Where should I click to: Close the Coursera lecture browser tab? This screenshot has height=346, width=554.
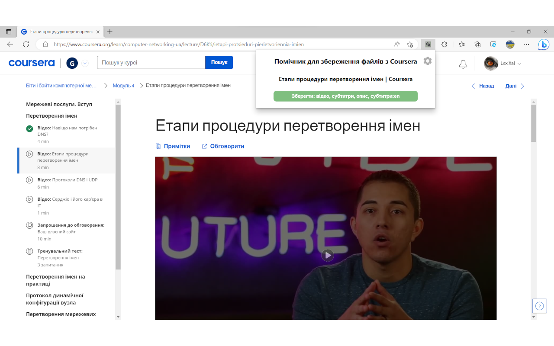tap(98, 32)
